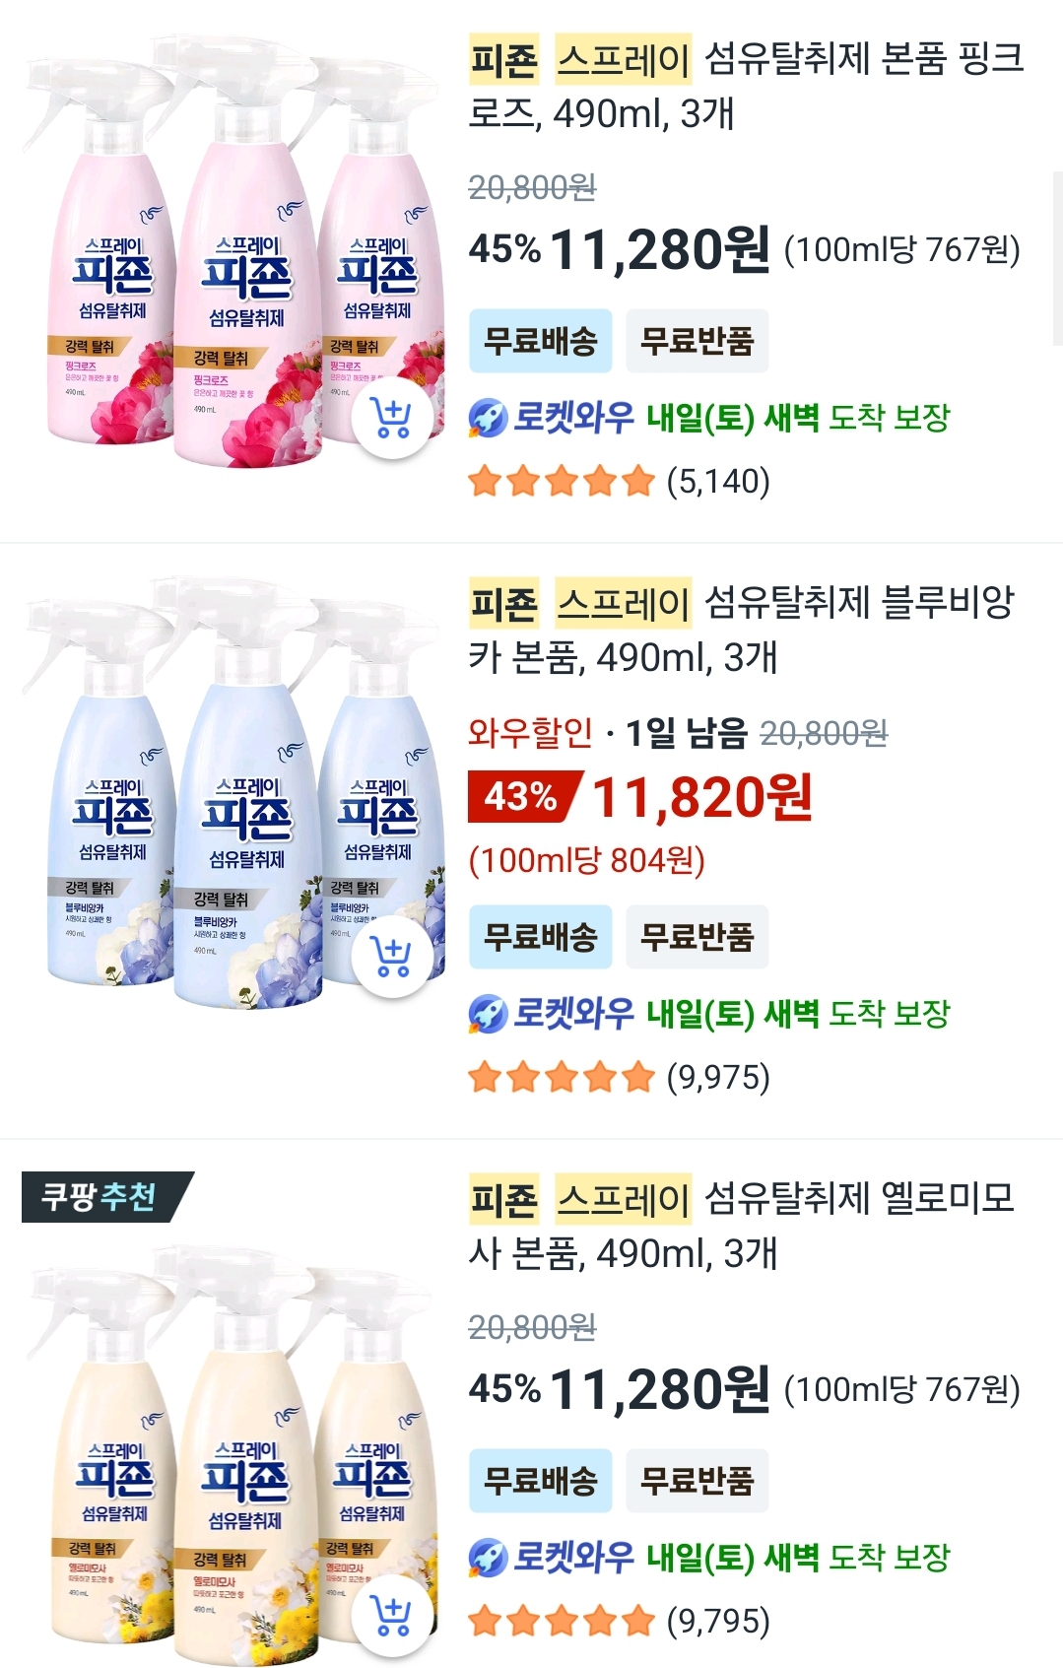Add yellow mimosa Pigeon spray to cart
The height and width of the screenshot is (1668, 1063).
pyautogui.click(x=392, y=1617)
